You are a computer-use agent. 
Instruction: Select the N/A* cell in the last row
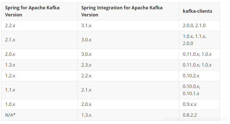pos(11,115)
